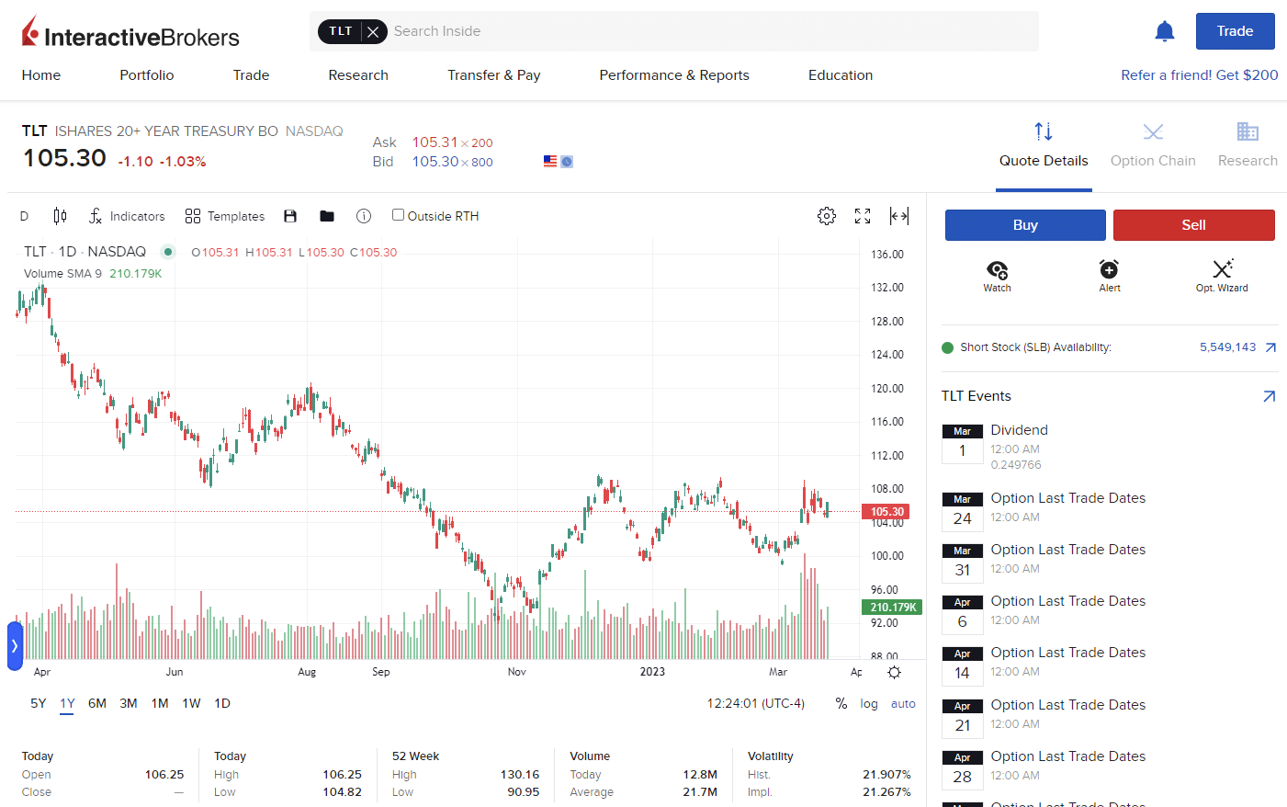Click the US flag exchange icon
The width and height of the screenshot is (1287, 807).
pos(550,161)
